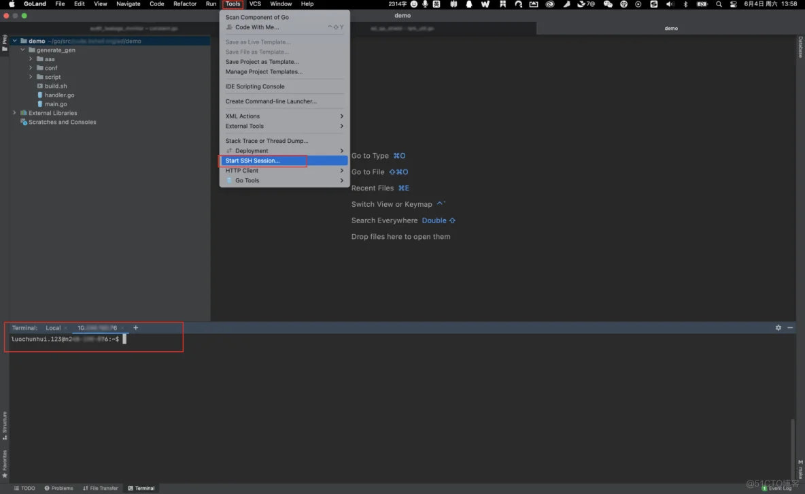Open the make tool window
The image size is (805, 494).
point(800,468)
